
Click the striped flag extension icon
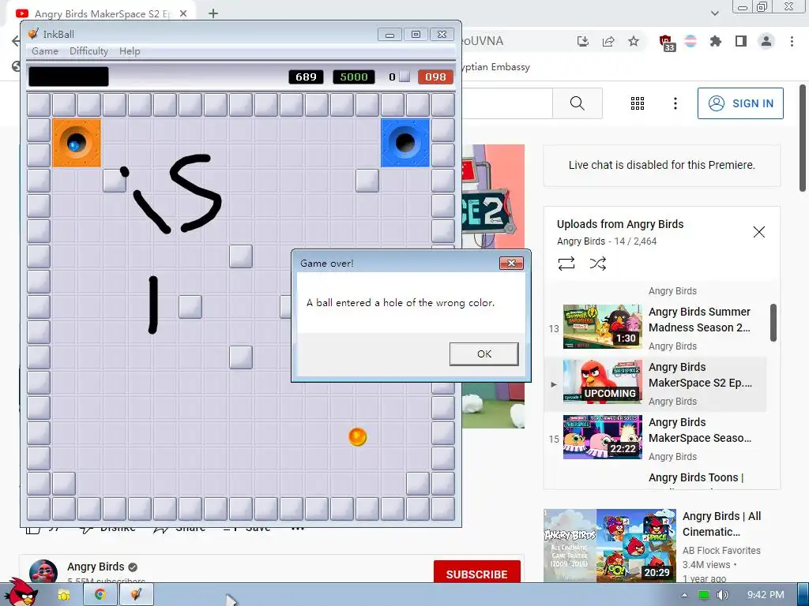click(x=690, y=41)
